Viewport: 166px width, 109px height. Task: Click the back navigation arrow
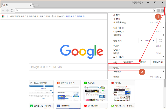(x=3, y=10)
